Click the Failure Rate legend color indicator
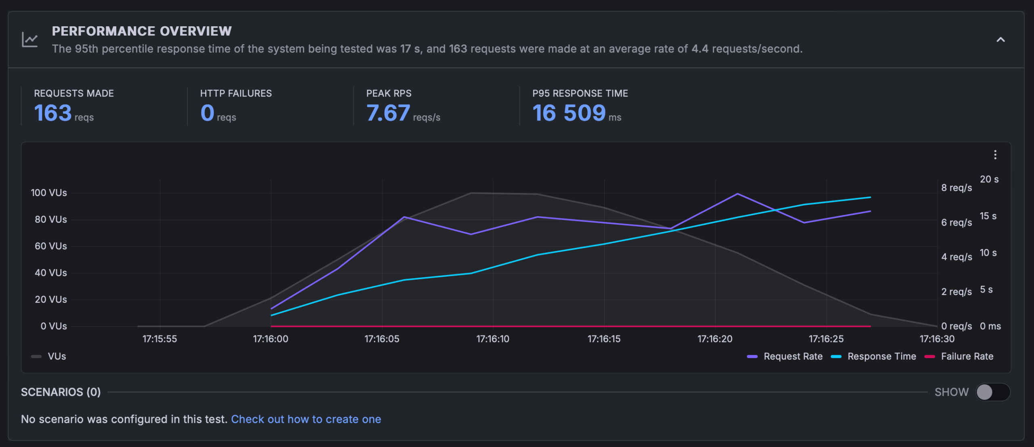The height and width of the screenshot is (447, 1034). (x=930, y=356)
